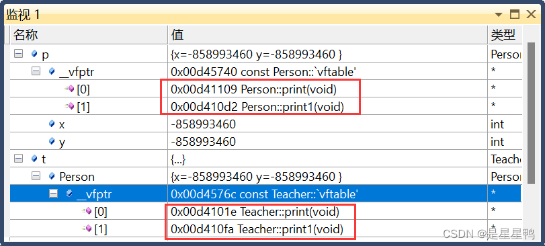The image size is (545, 246).
Task: Click the 名称 column header
Action: coord(89,35)
